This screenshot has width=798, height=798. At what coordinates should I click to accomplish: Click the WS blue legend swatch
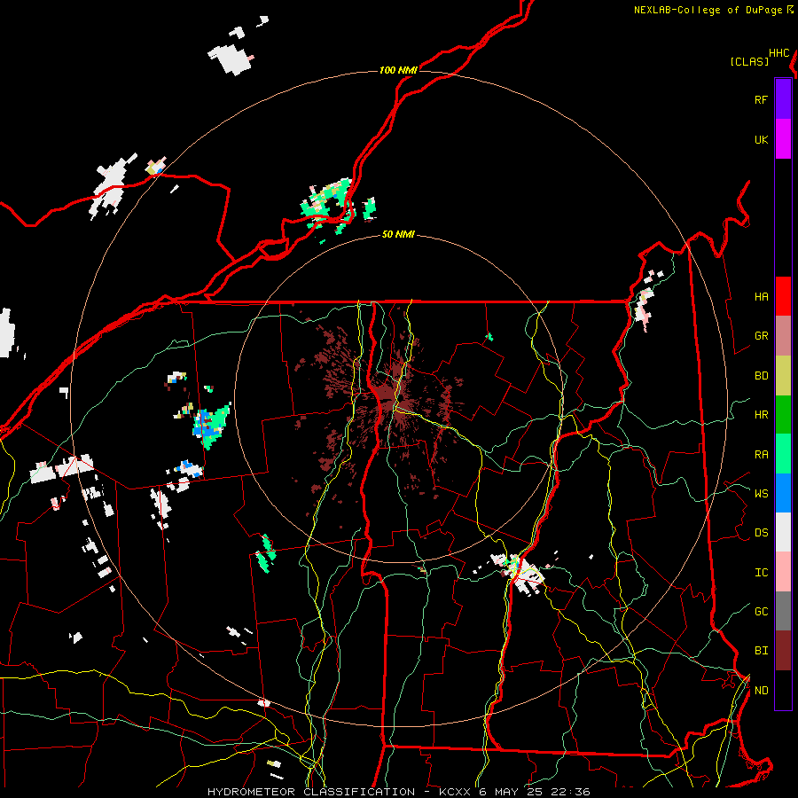click(x=783, y=493)
